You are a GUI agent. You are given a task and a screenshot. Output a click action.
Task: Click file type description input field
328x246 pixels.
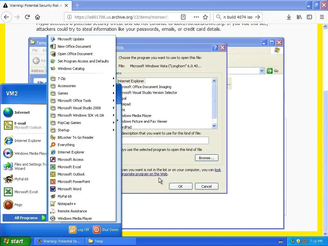[165, 140]
